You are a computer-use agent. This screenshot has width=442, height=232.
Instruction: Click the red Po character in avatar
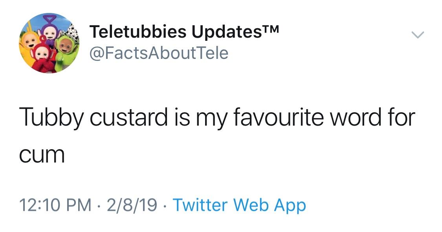click(x=43, y=58)
